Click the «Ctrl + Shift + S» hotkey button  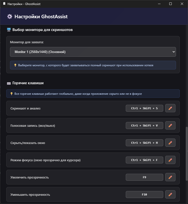pos(144,108)
